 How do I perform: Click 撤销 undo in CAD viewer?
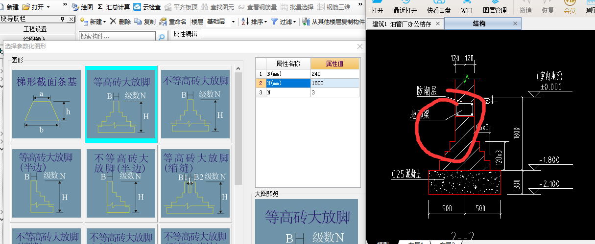[525, 7]
